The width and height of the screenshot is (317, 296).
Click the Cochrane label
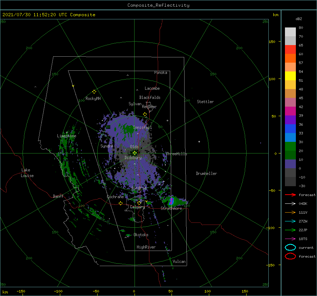click(115, 197)
